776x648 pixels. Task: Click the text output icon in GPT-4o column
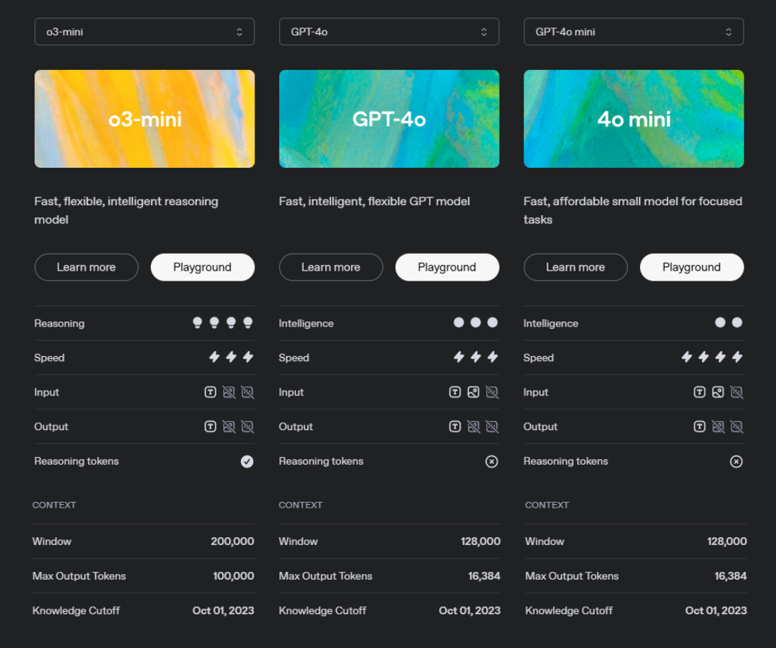455,427
